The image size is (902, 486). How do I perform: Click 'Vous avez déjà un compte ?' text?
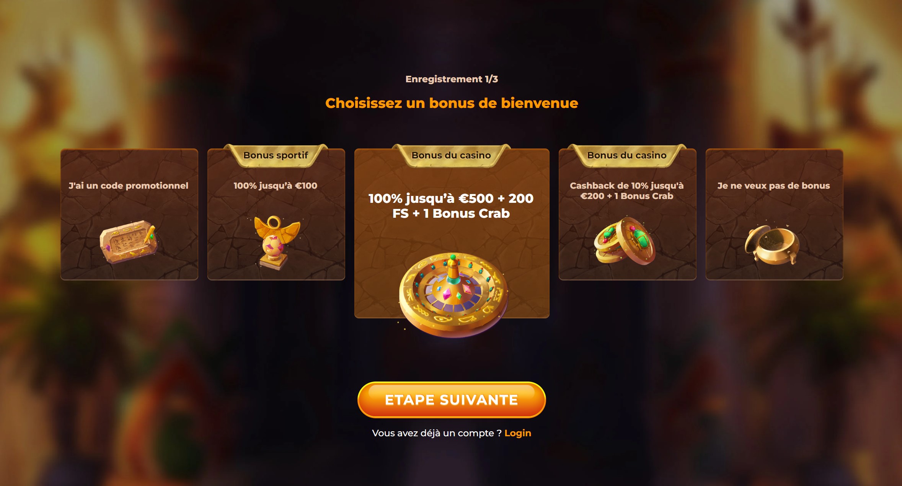tap(437, 433)
